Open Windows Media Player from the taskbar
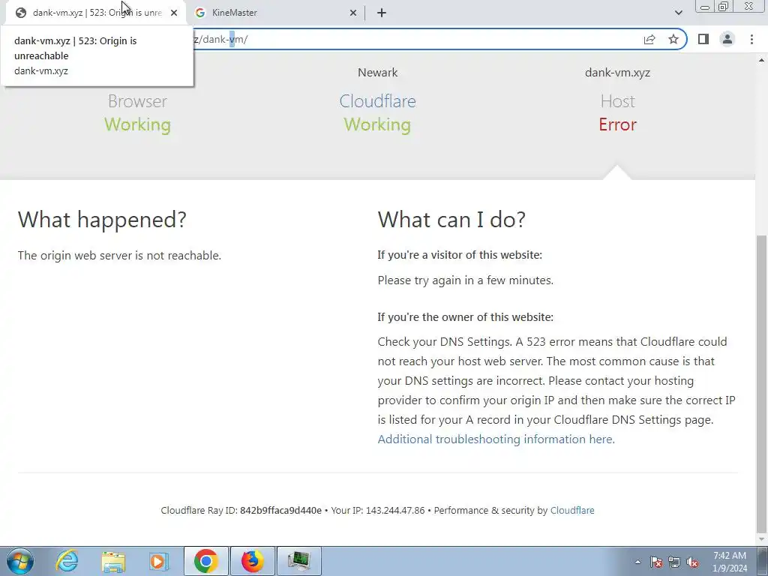Image resolution: width=768 pixels, height=576 pixels. (159, 561)
